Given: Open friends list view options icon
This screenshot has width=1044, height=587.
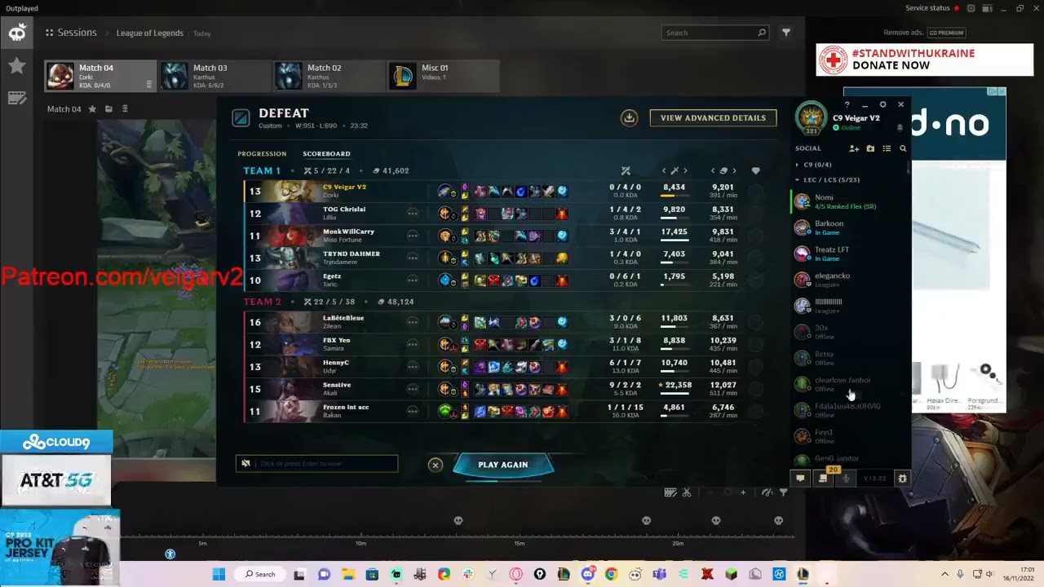Looking at the screenshot, I should coord(887,148).
